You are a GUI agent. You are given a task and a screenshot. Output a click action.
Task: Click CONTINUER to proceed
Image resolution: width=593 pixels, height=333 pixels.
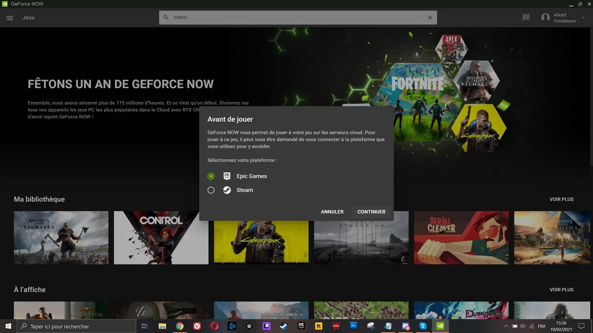(x=371, y=212)
